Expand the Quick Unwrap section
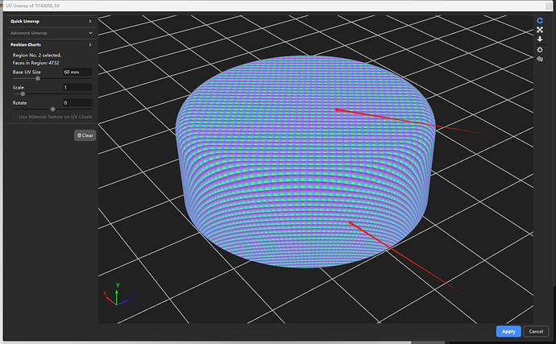 click(x=51, y=21)
